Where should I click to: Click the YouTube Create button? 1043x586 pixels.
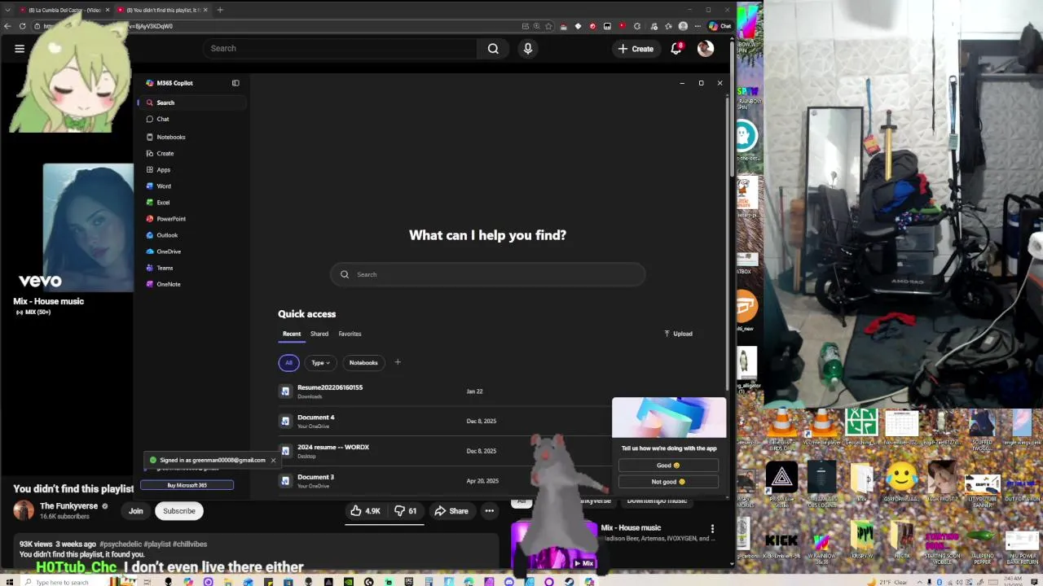pos(636,49)
